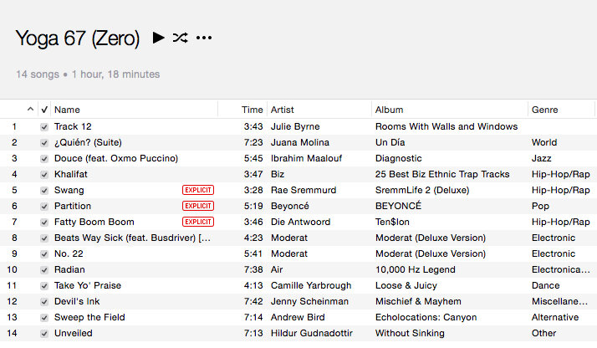
Task: Click the artist Die Antwoord
Action: coord(300,222)
